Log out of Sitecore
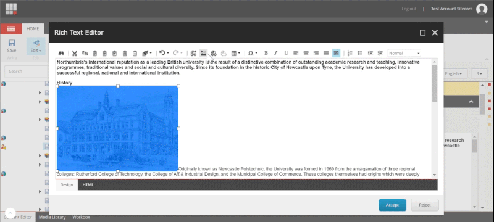Image resolution: width=494 pixels, height=222 pixels. 409,9
